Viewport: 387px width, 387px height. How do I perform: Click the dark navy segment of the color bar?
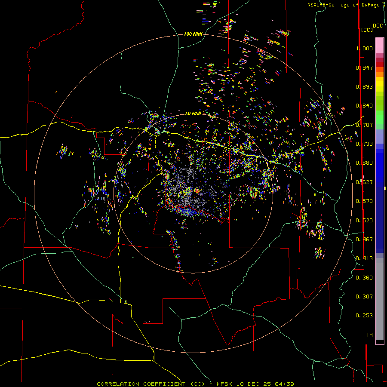coord(380,217)
